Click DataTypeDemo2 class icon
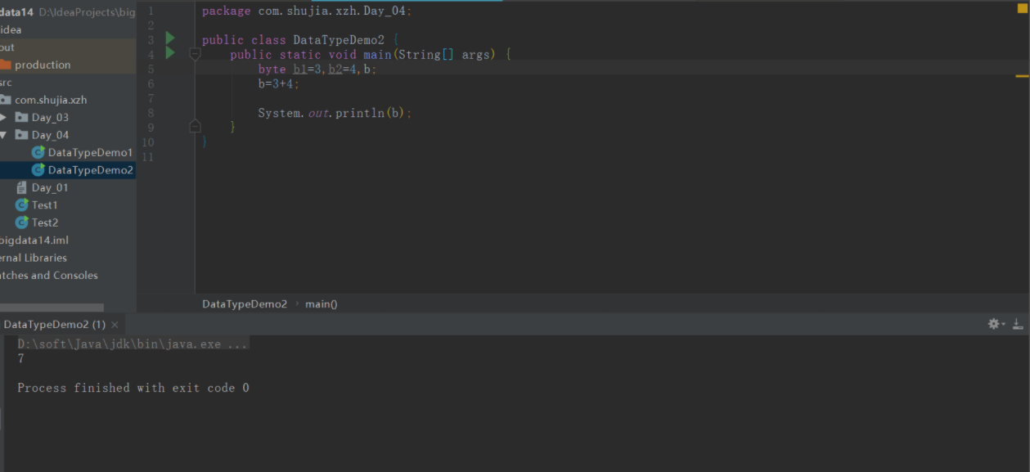1030x472 pixels. click(38, 170)
